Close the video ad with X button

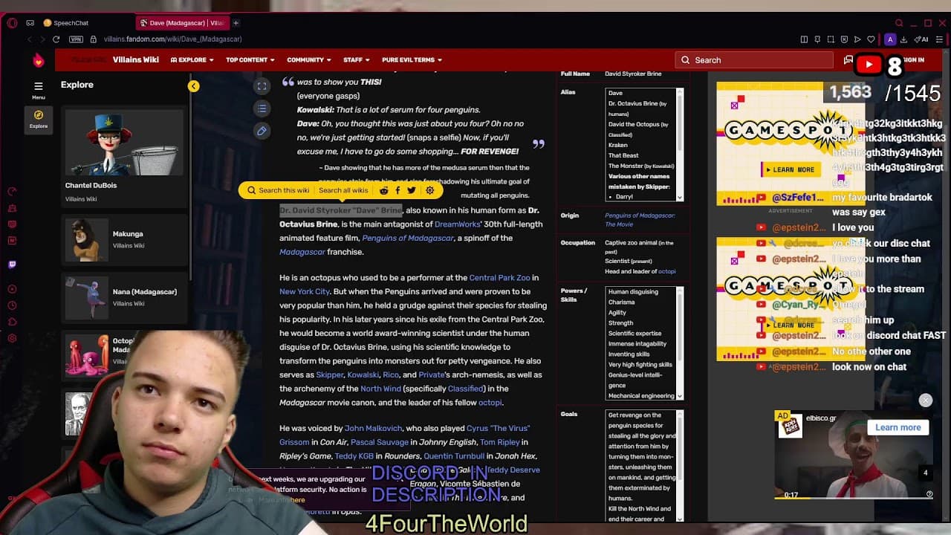coord(925,401)
